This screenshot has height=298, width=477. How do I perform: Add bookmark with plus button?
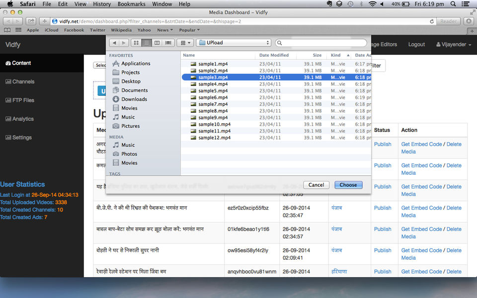44,21
